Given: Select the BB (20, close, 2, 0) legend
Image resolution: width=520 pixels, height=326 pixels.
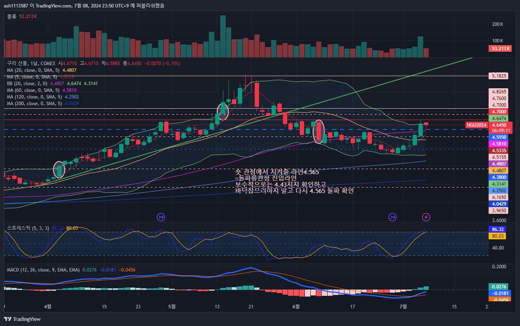Looking at the screenshot, I should click(x=27, y=83).
